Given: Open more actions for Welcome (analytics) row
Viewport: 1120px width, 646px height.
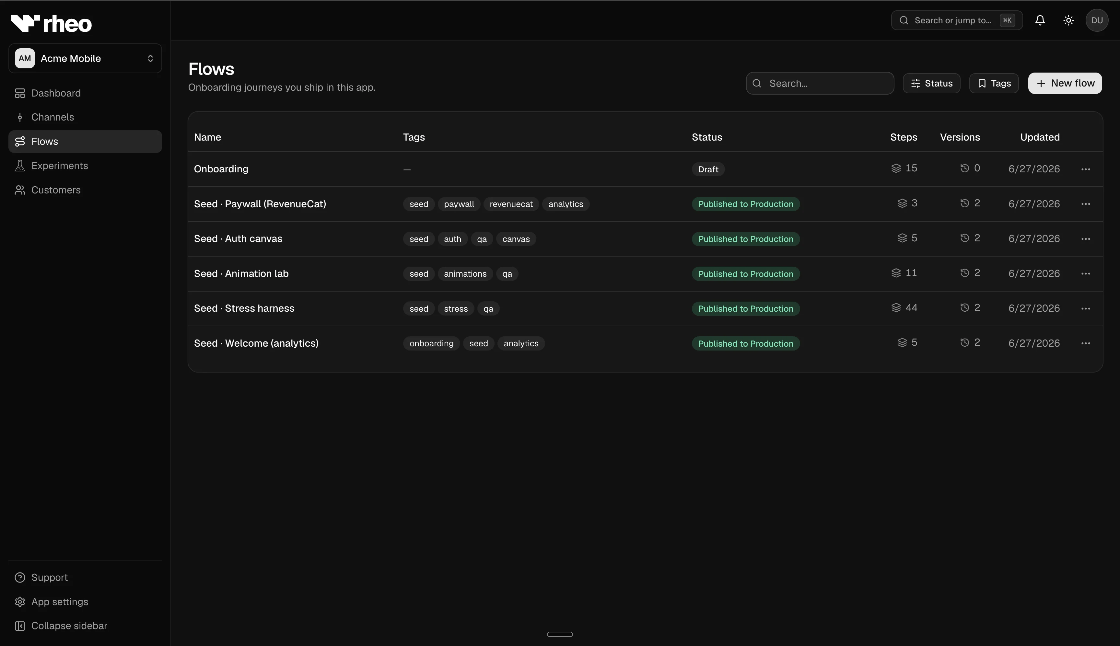Looking at the screenshot, I should click(x=1085, y=343).
